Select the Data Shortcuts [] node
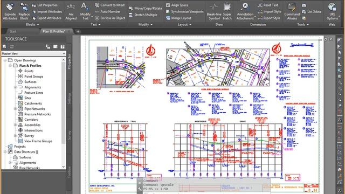 coord(26,152)
